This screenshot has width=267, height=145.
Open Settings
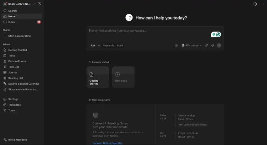point(22,99)
